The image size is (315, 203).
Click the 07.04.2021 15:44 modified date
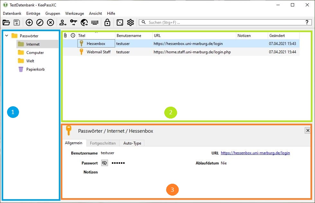pyautogui.click(x=283, y=52)
